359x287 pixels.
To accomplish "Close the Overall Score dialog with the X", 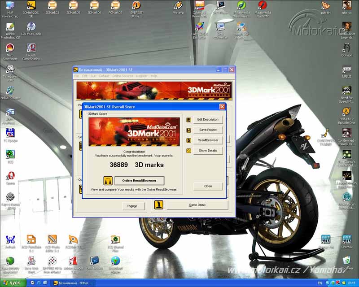I will coord(222,107).
